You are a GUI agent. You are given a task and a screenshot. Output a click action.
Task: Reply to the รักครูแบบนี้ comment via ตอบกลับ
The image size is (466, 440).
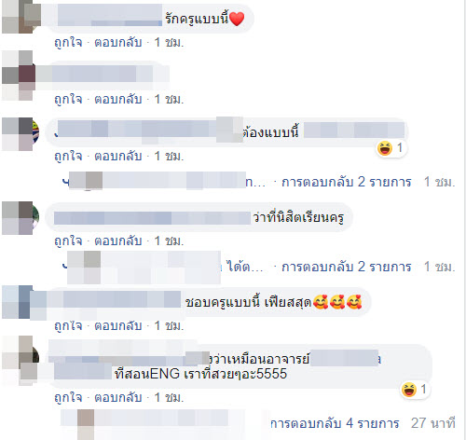coord(118,43)
